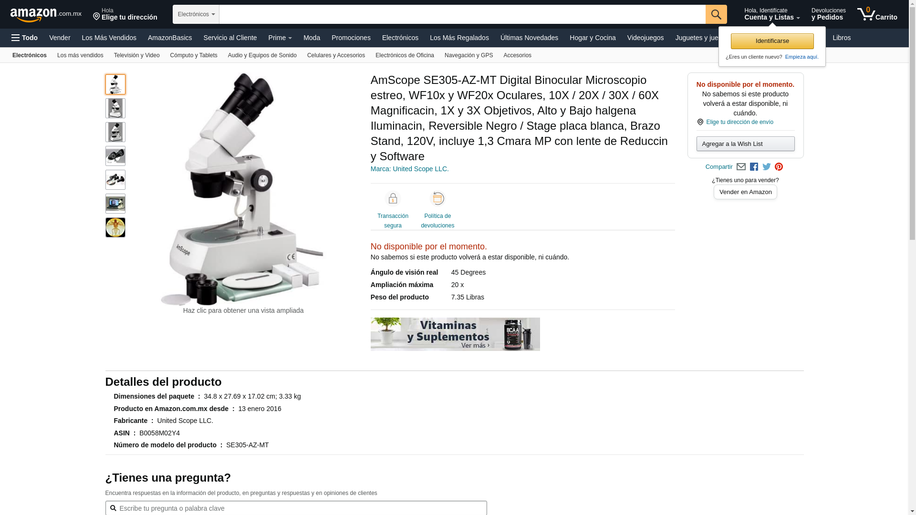Open the return policy box icon
Viewport: 916px width, 515px height.
tap(437, 198)
